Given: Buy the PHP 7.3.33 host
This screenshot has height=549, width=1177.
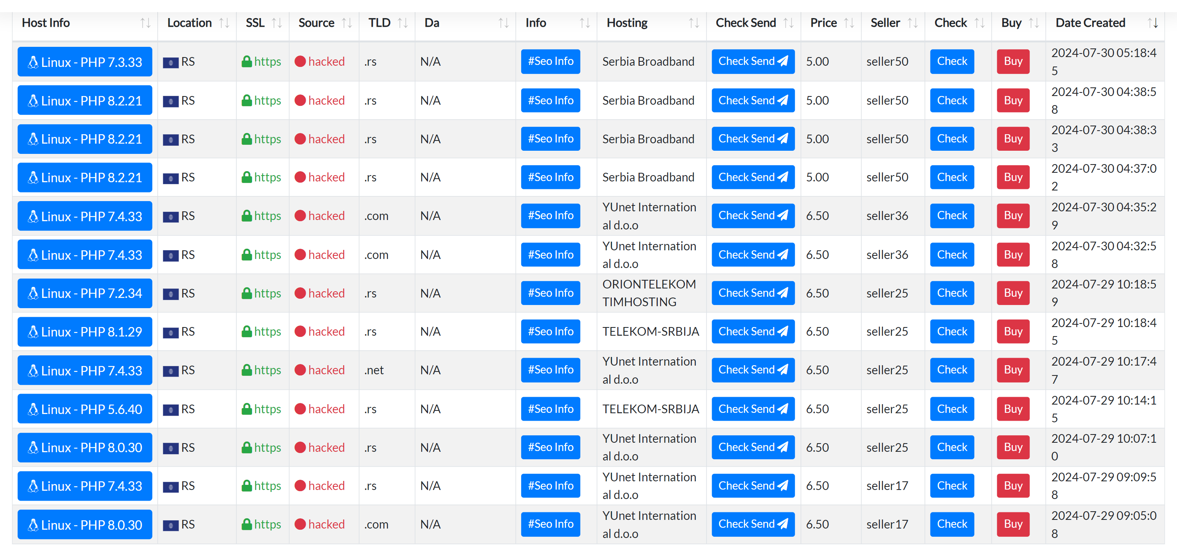Looking at the screenshot, I should coord(1013,61).
